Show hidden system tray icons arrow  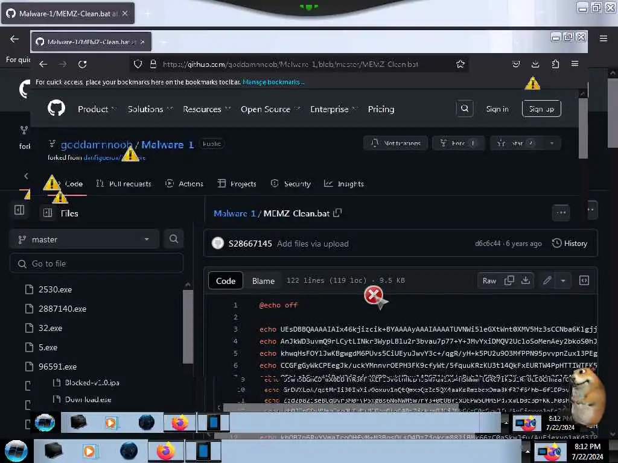(x=527, y=451)
